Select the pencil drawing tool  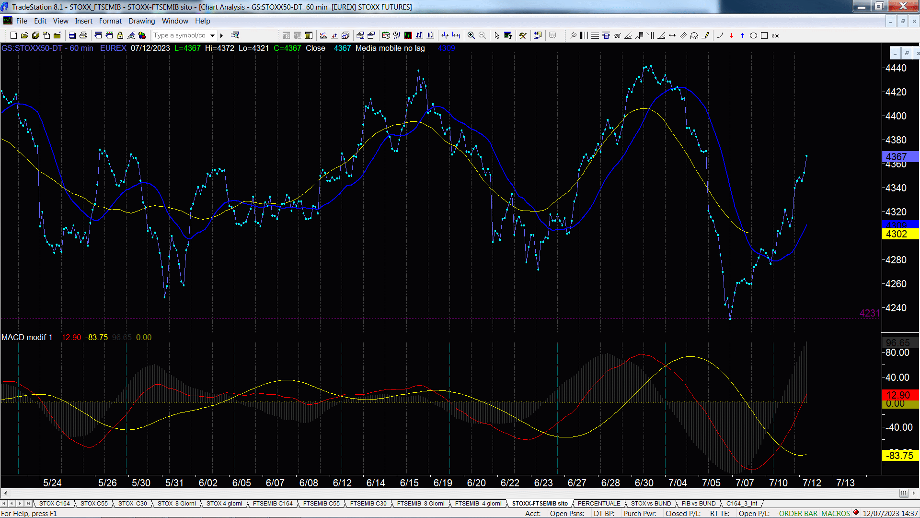(705, 35)
